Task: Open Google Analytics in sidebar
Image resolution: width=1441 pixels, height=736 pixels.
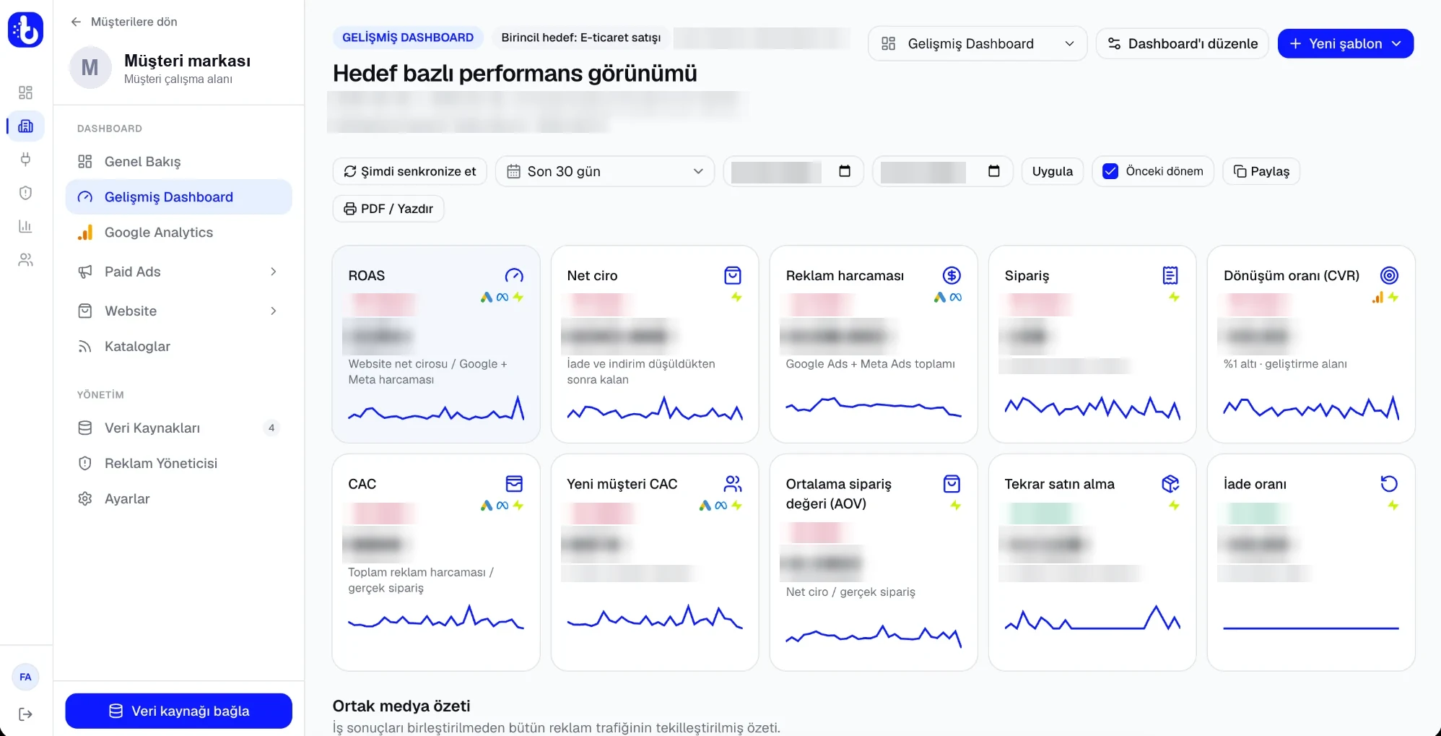Action: point(179,233)
